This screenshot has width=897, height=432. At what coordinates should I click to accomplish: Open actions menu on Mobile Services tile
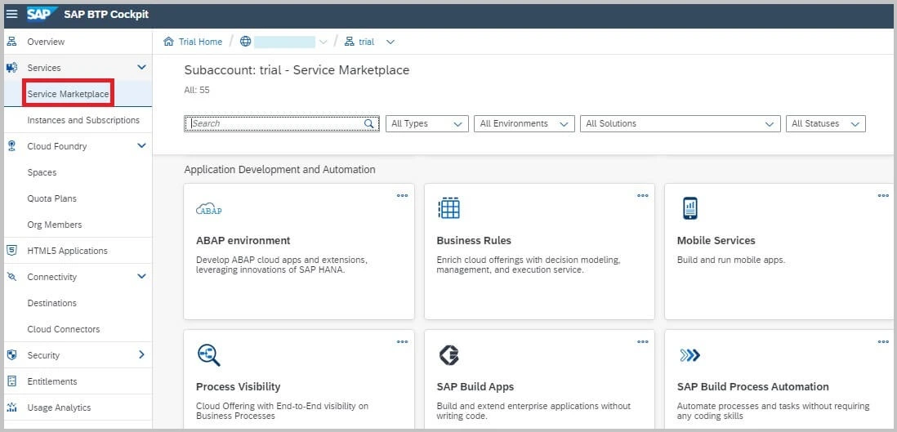(883, 196)
